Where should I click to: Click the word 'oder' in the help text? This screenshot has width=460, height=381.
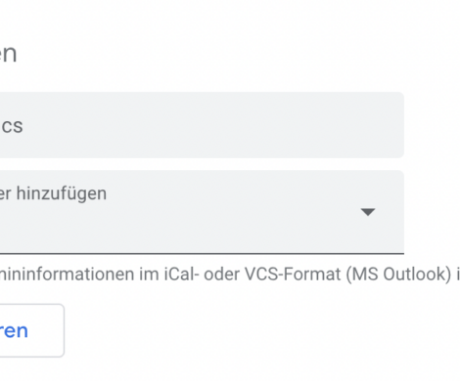click(x=221, y=275)
